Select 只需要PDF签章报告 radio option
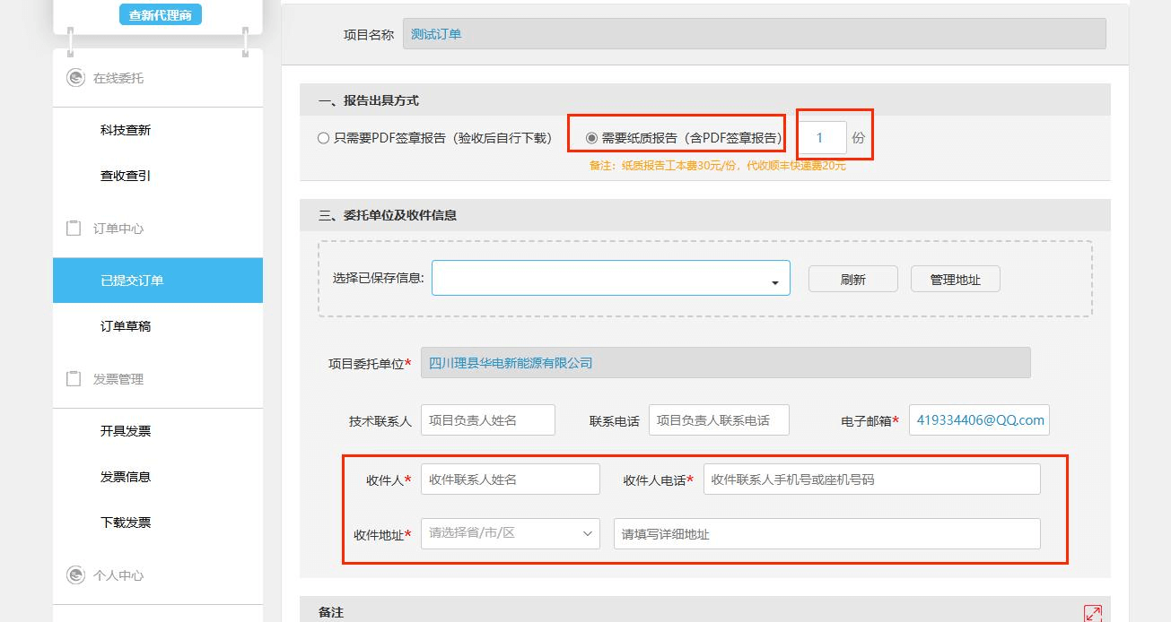1171x622 pixels. point(324,139)
